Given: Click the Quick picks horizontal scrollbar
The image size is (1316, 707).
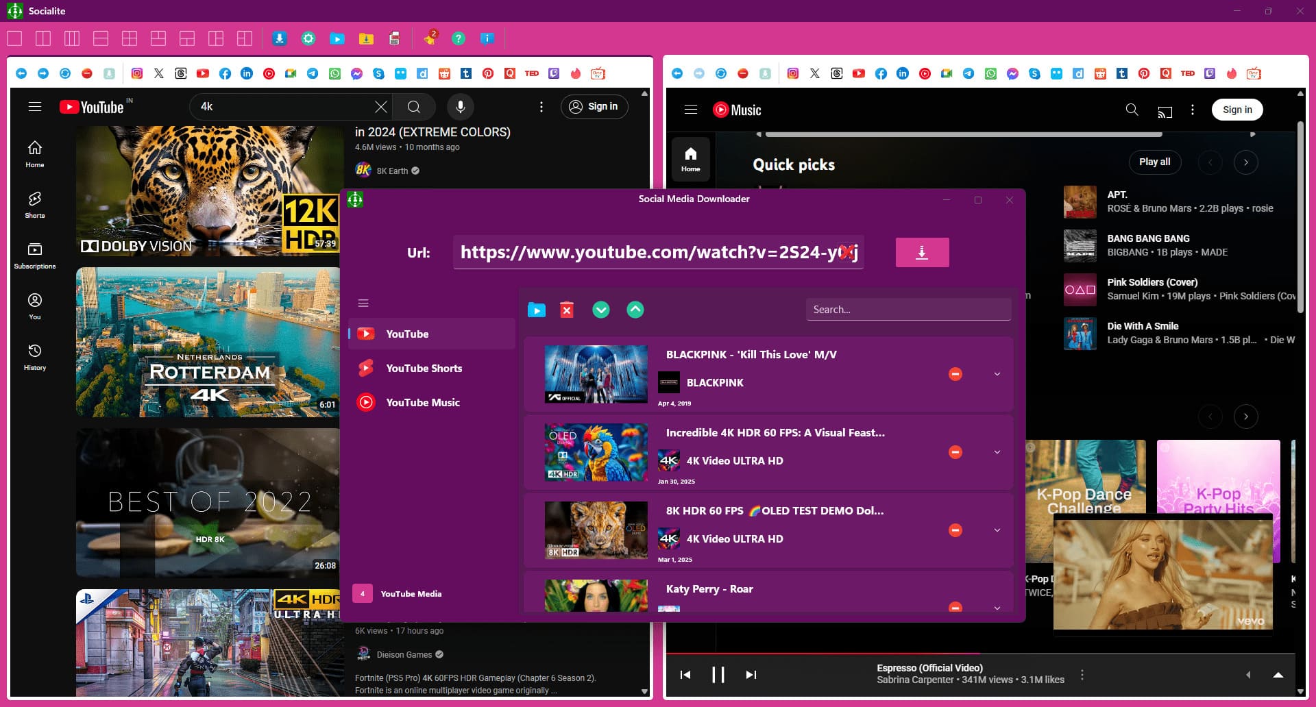Looking at the screenshot, I should pyautogui.click(x=964, y=134).
